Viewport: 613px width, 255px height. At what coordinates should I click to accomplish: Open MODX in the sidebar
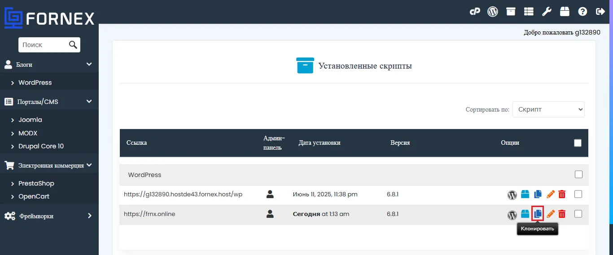(x=28, y=133)
